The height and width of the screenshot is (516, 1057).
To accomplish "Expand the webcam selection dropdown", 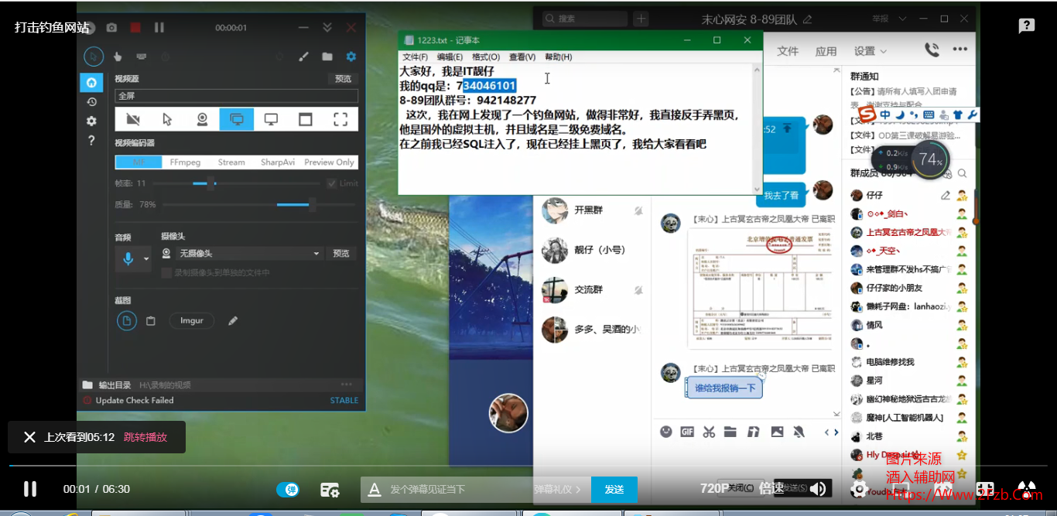I will (x=316, y=254).
